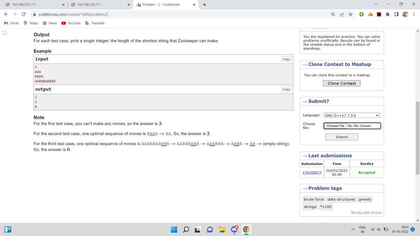This screenshot has width=420, height=236.
Task: Click the Last submissions heading
Action: 330,156
